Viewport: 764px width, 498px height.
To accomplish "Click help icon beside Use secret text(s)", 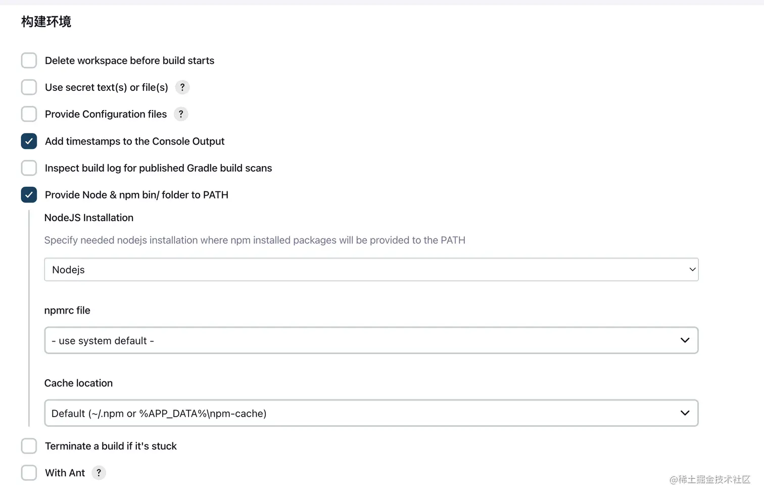I will tap(182, 87).
